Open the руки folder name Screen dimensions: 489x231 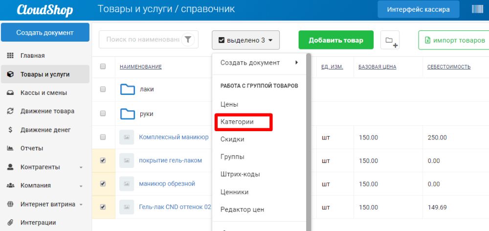(146, 114)
